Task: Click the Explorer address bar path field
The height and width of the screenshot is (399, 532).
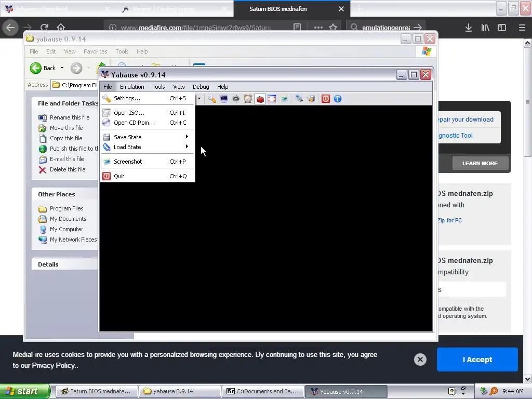Action: click(75, 85)
